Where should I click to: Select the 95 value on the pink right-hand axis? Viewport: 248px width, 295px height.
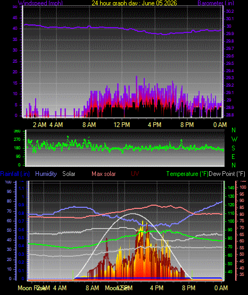tap(242, 194)
